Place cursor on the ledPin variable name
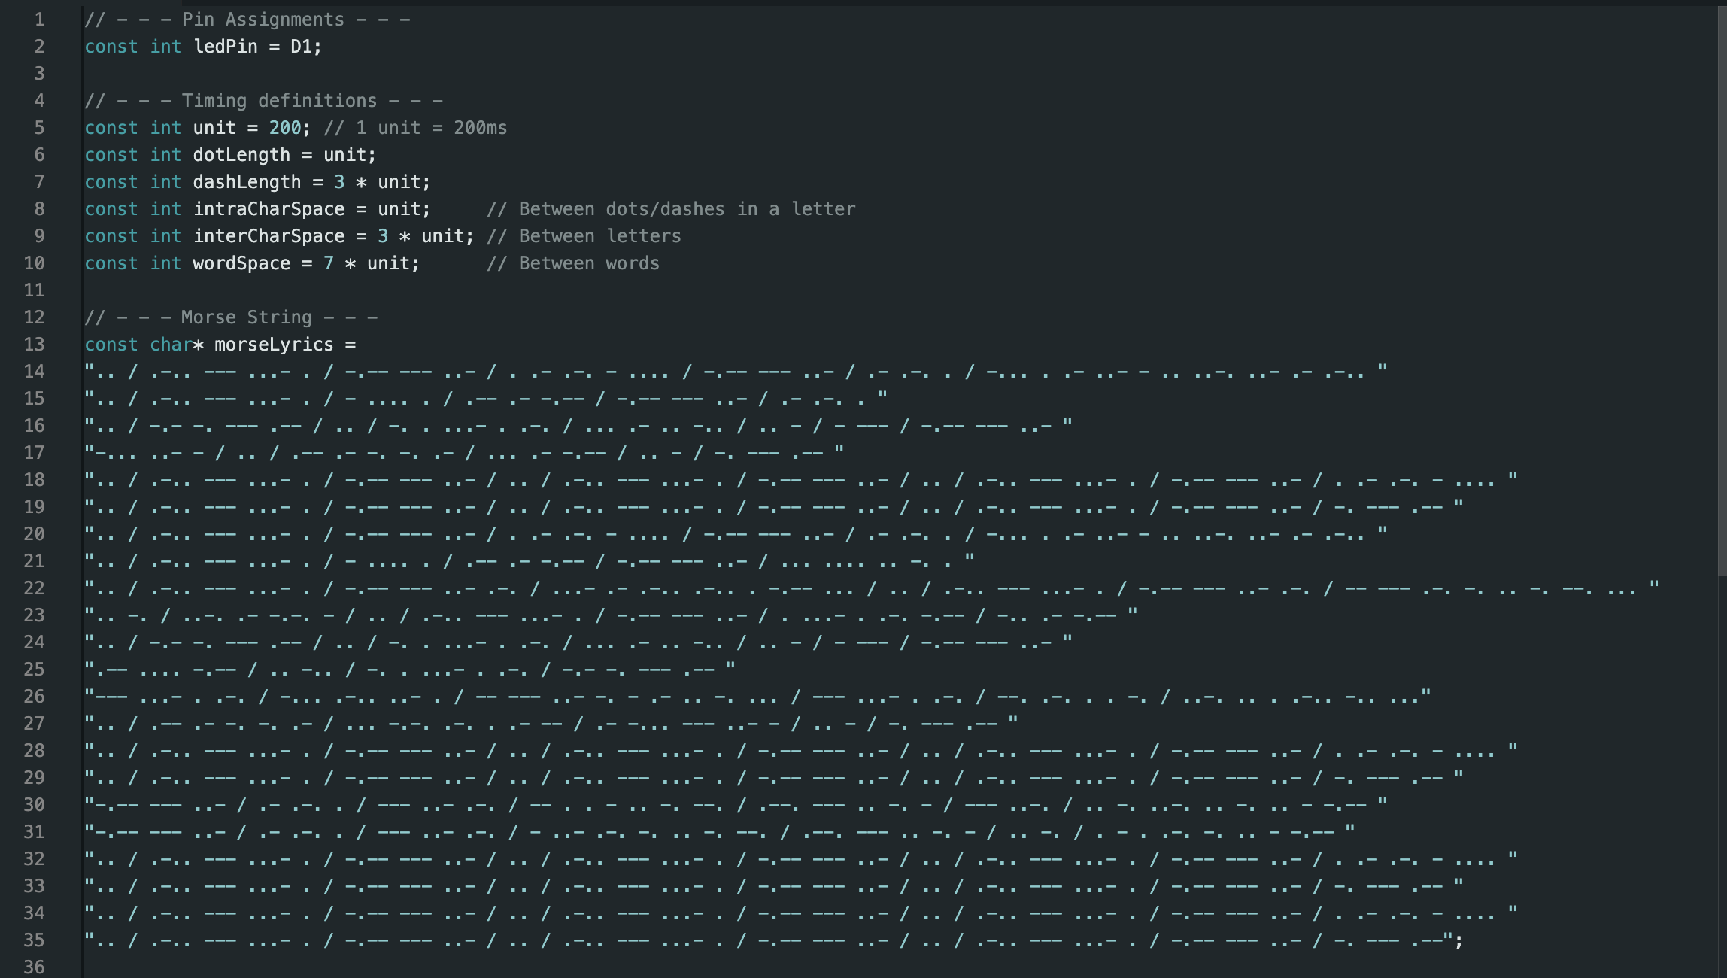This screenshot has height=978, width=1727. point(225,47)
